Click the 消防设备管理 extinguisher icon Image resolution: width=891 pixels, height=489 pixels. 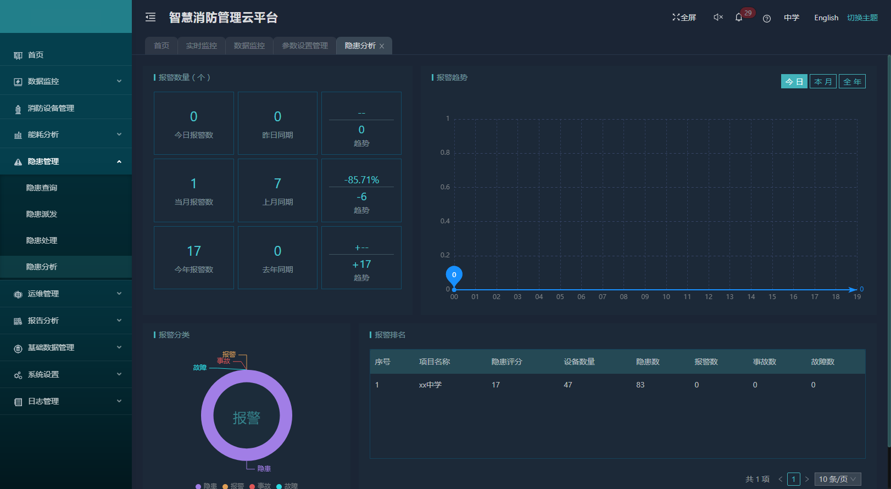(x=18, y=109)
